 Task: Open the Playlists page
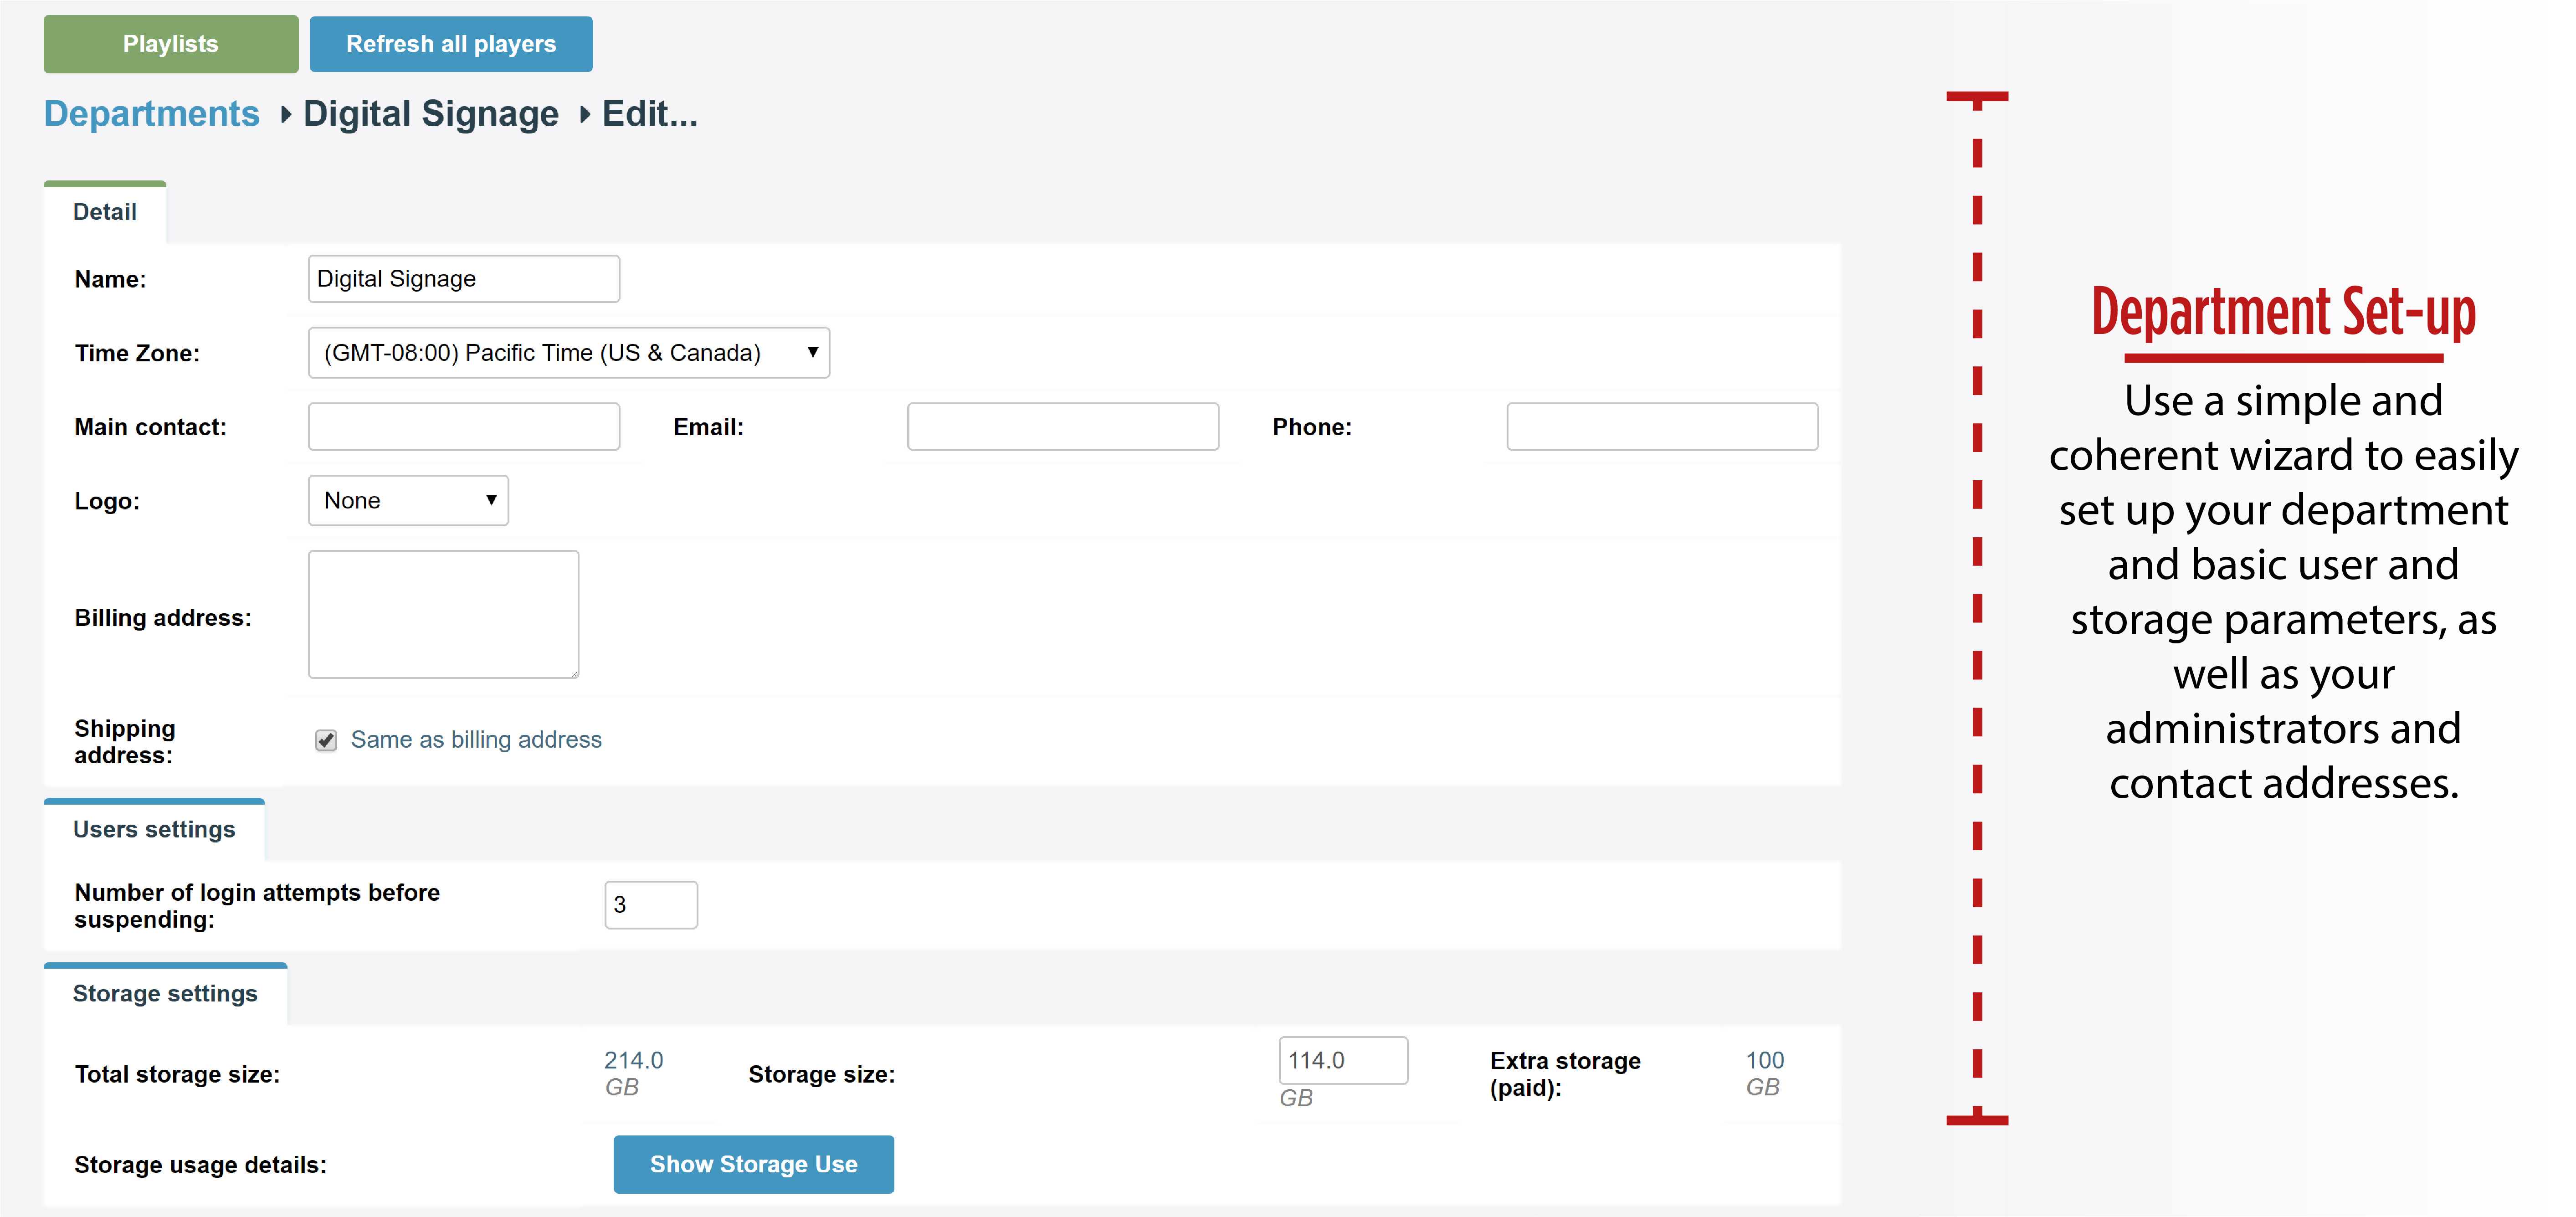[171, 44]
